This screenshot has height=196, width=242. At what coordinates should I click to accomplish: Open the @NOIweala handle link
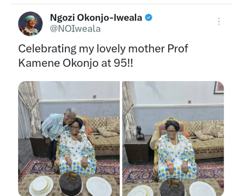[75, 29]
